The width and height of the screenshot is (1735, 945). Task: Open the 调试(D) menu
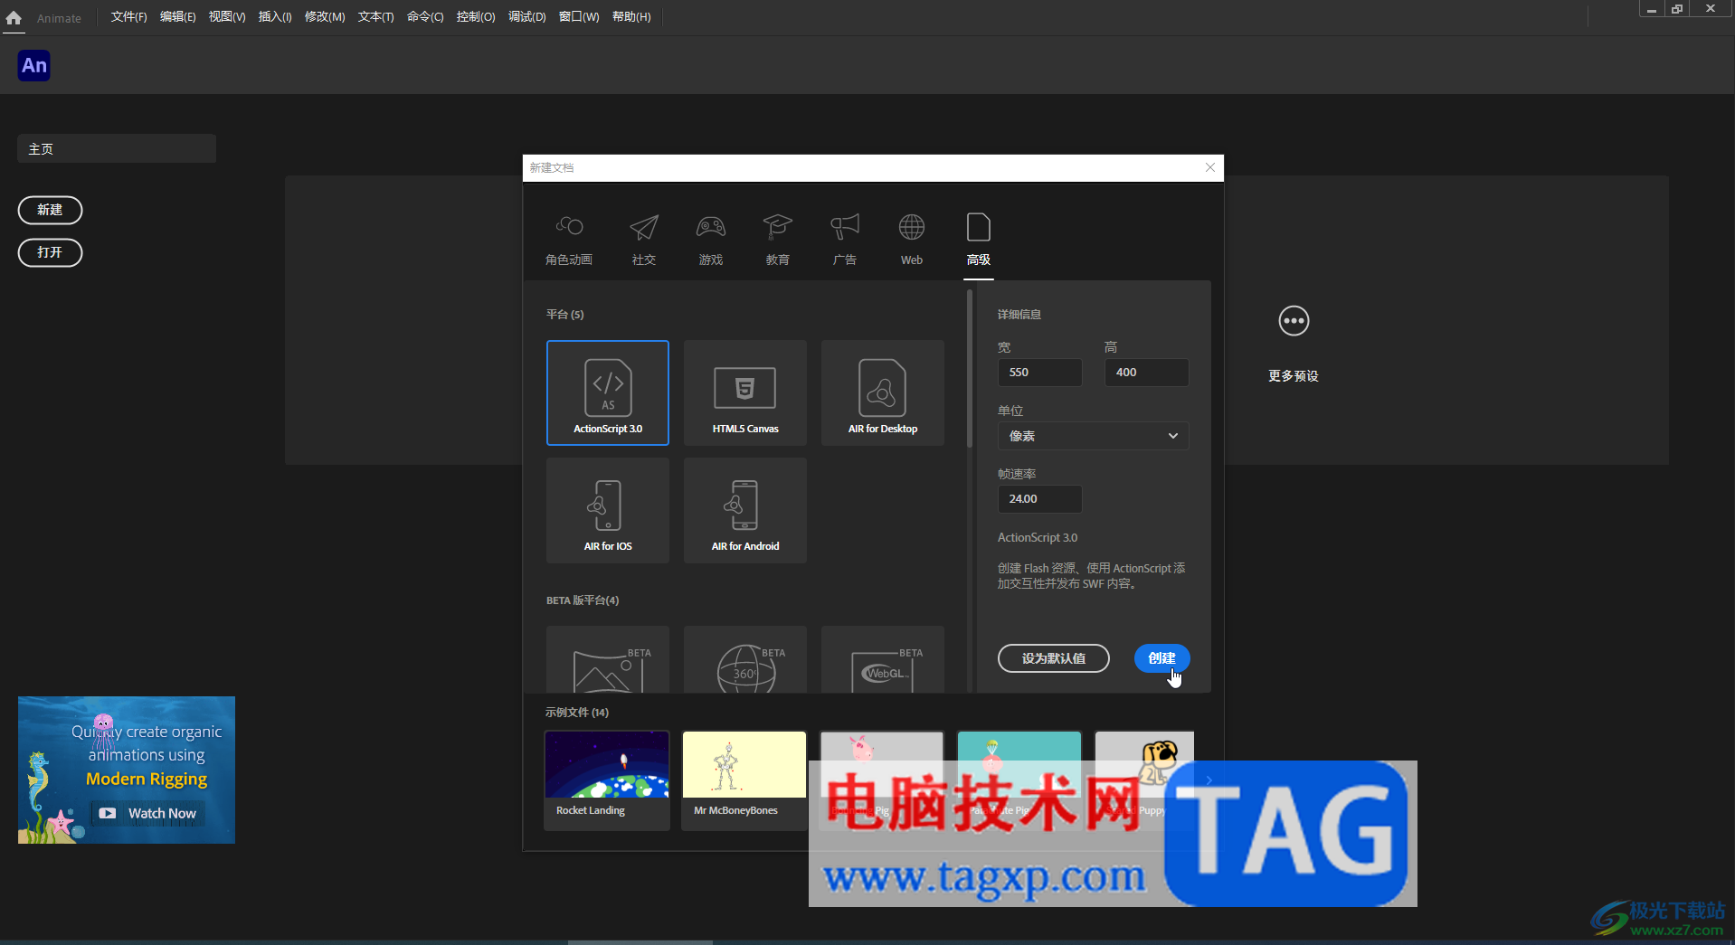(x=526, y=17)
